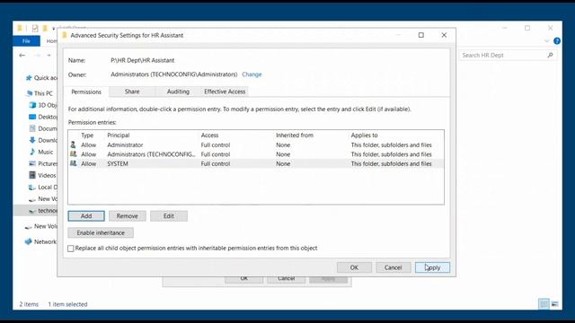Apply the advanced security settings
The image size is (575, 323).
click(x=432, y=267)
